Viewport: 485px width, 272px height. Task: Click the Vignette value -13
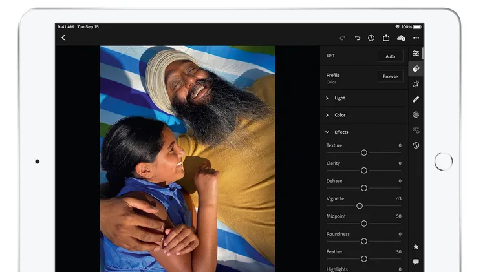tap(398, 199)
